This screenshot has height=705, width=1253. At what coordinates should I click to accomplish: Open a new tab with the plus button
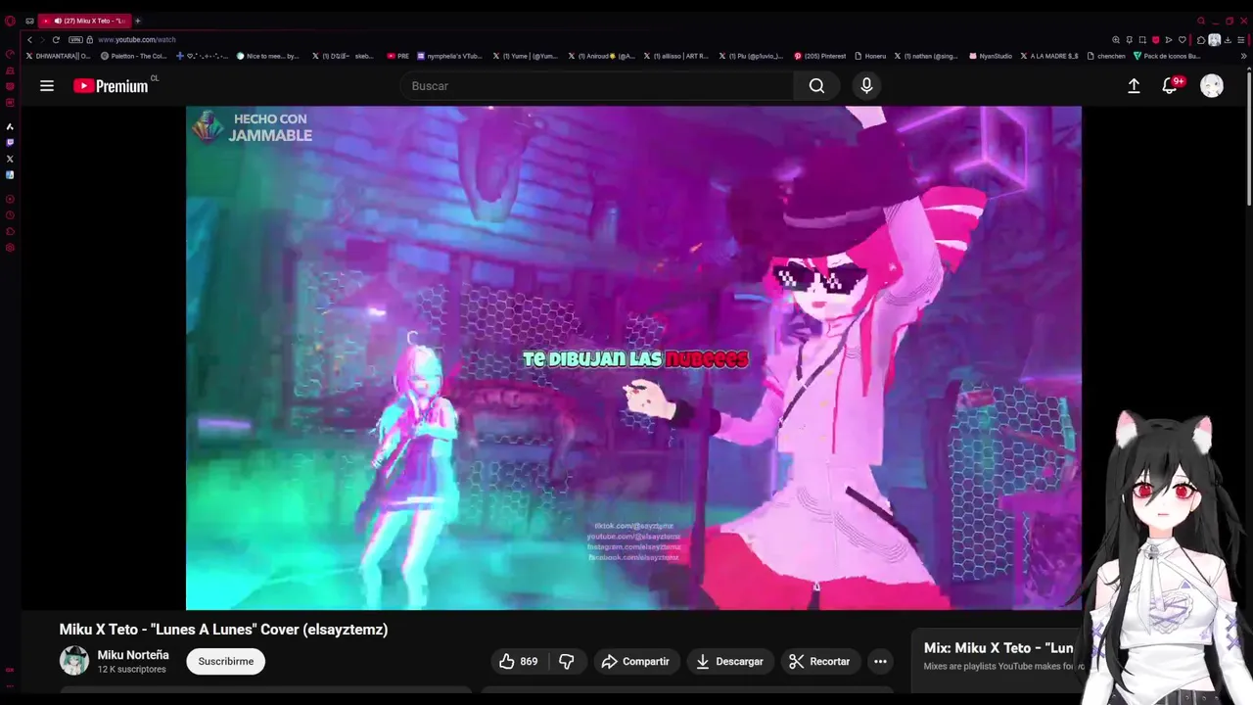tap(137, 21)
